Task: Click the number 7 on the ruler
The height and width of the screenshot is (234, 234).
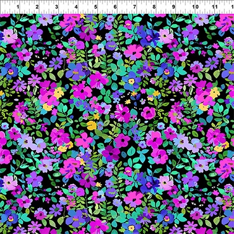Action: pos(135,7)
